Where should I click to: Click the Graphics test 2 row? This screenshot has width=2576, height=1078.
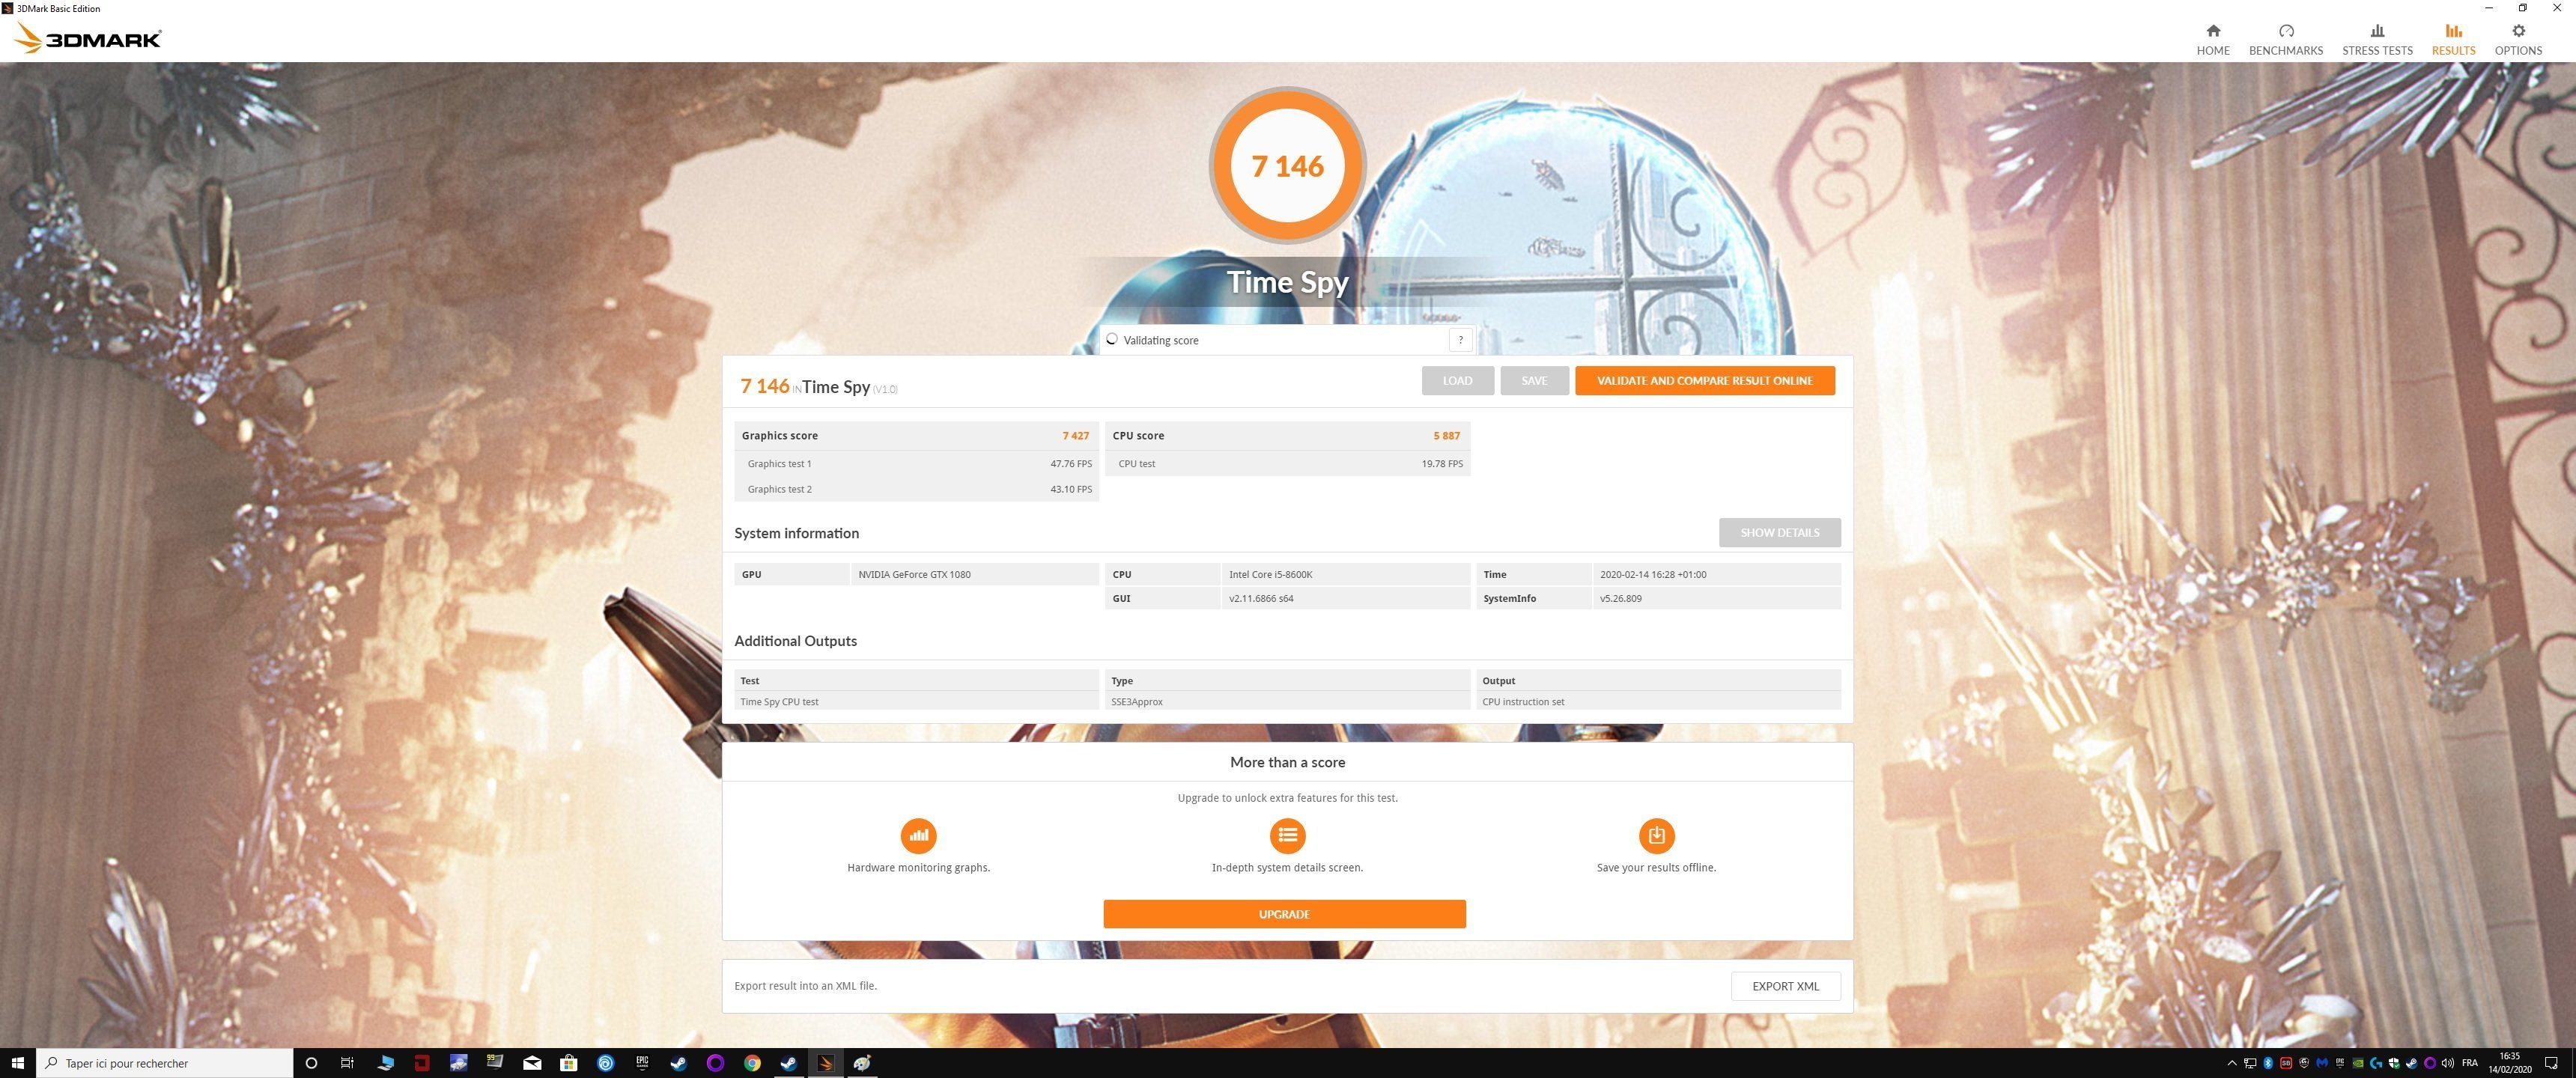point(916,489)
